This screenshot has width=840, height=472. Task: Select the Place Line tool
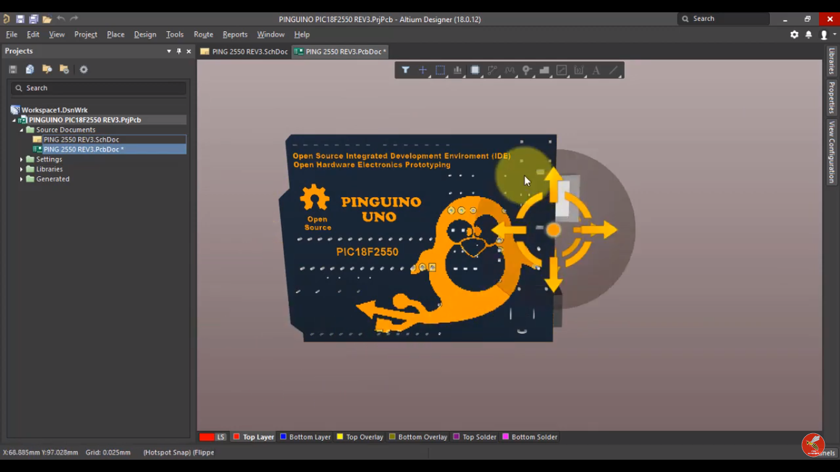coord(613,70)
